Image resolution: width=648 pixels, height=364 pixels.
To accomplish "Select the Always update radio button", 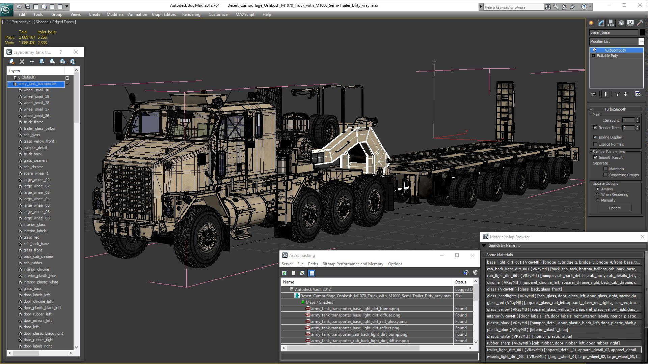I will tap(597, 189).
